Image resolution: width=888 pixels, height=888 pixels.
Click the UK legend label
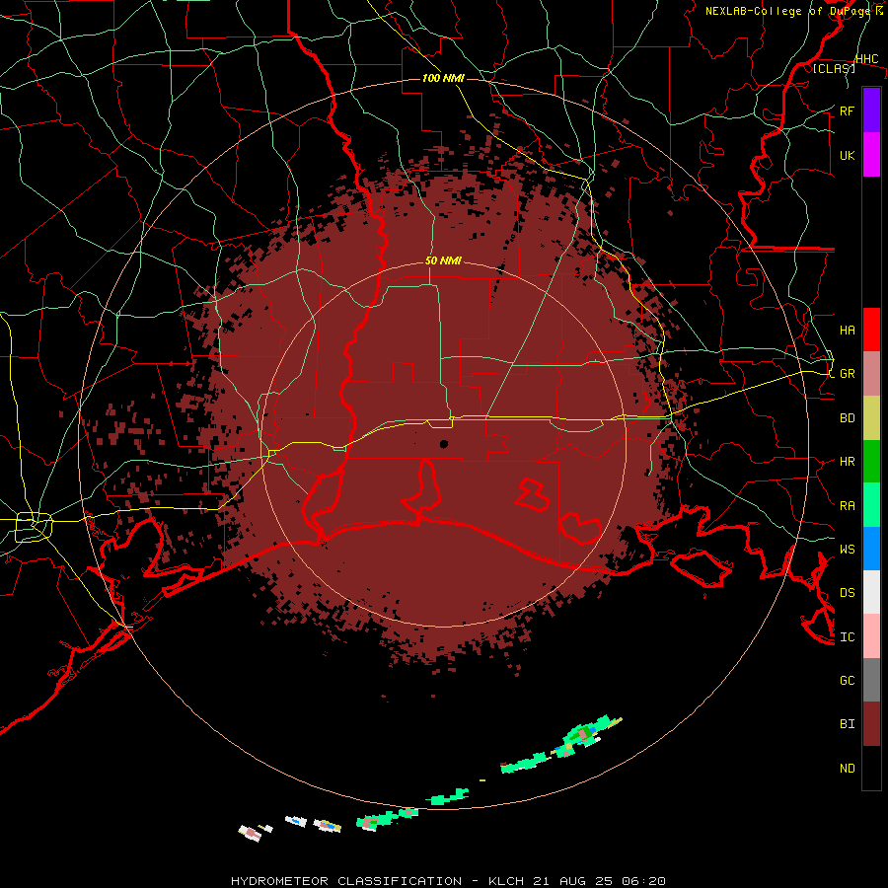click(x=847, y=155)
